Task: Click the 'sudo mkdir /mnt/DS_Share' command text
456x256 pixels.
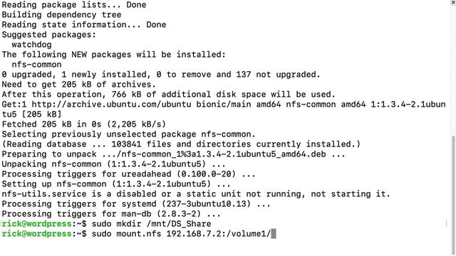Action: coord(152,224)
